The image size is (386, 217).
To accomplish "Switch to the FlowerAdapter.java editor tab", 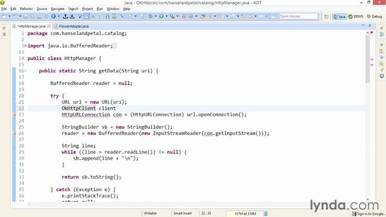I will pos(72,26).
